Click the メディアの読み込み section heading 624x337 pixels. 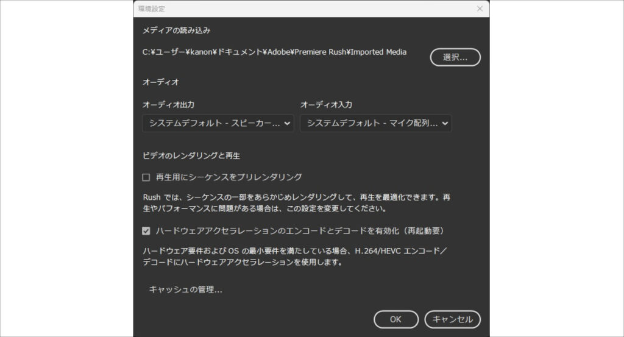click(x=176, y=30)
